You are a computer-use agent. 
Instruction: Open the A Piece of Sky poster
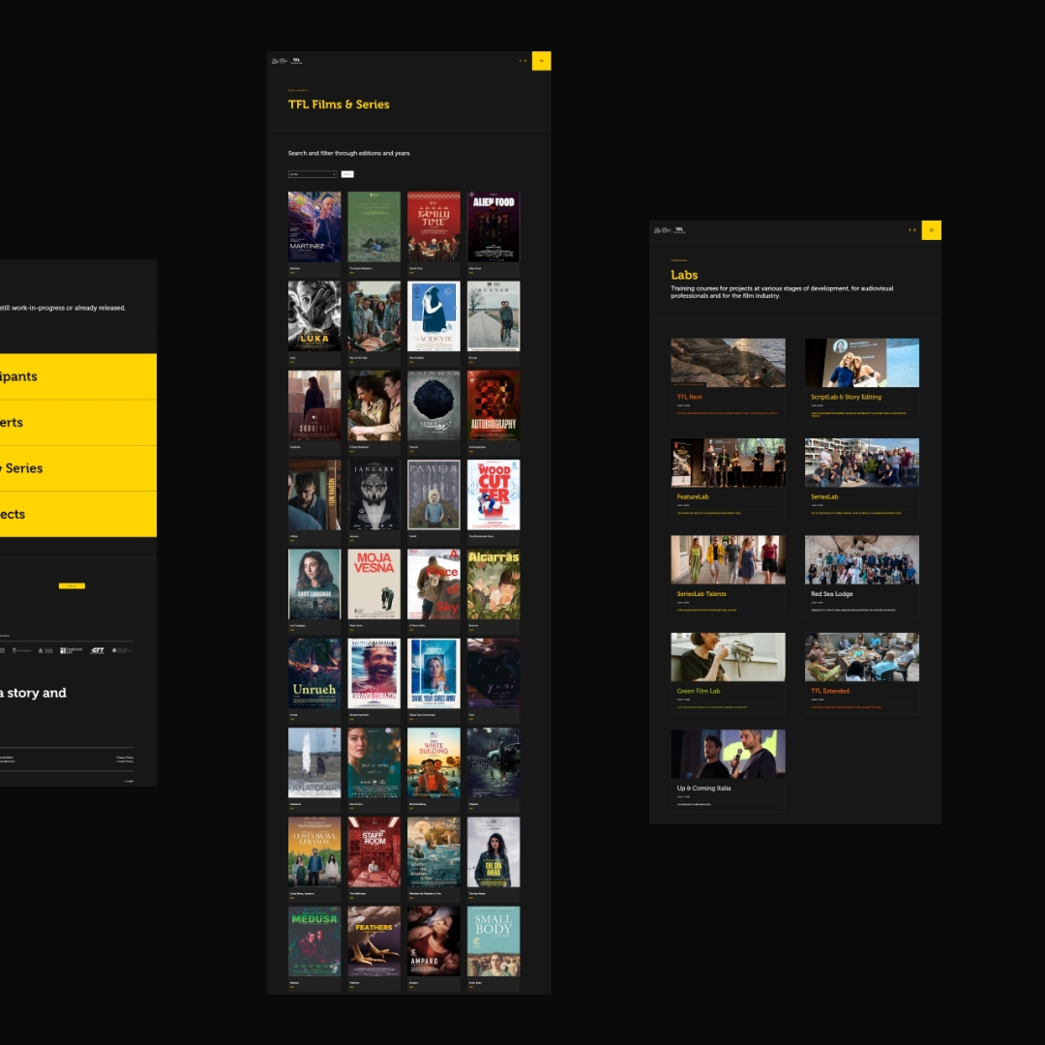433,583
